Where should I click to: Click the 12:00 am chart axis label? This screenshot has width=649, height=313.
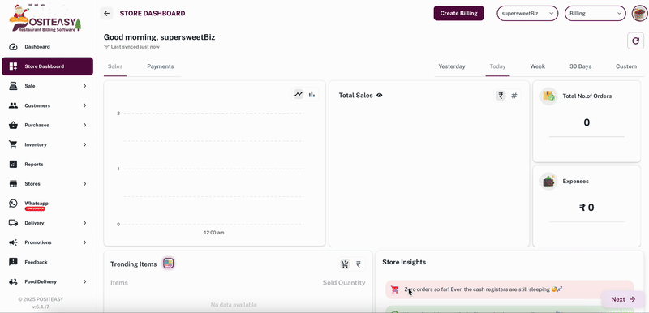click(214, 233)
